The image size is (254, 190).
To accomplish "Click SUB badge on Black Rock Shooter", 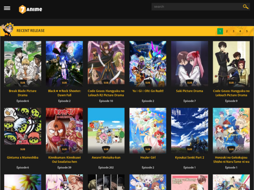I will 64,83.
